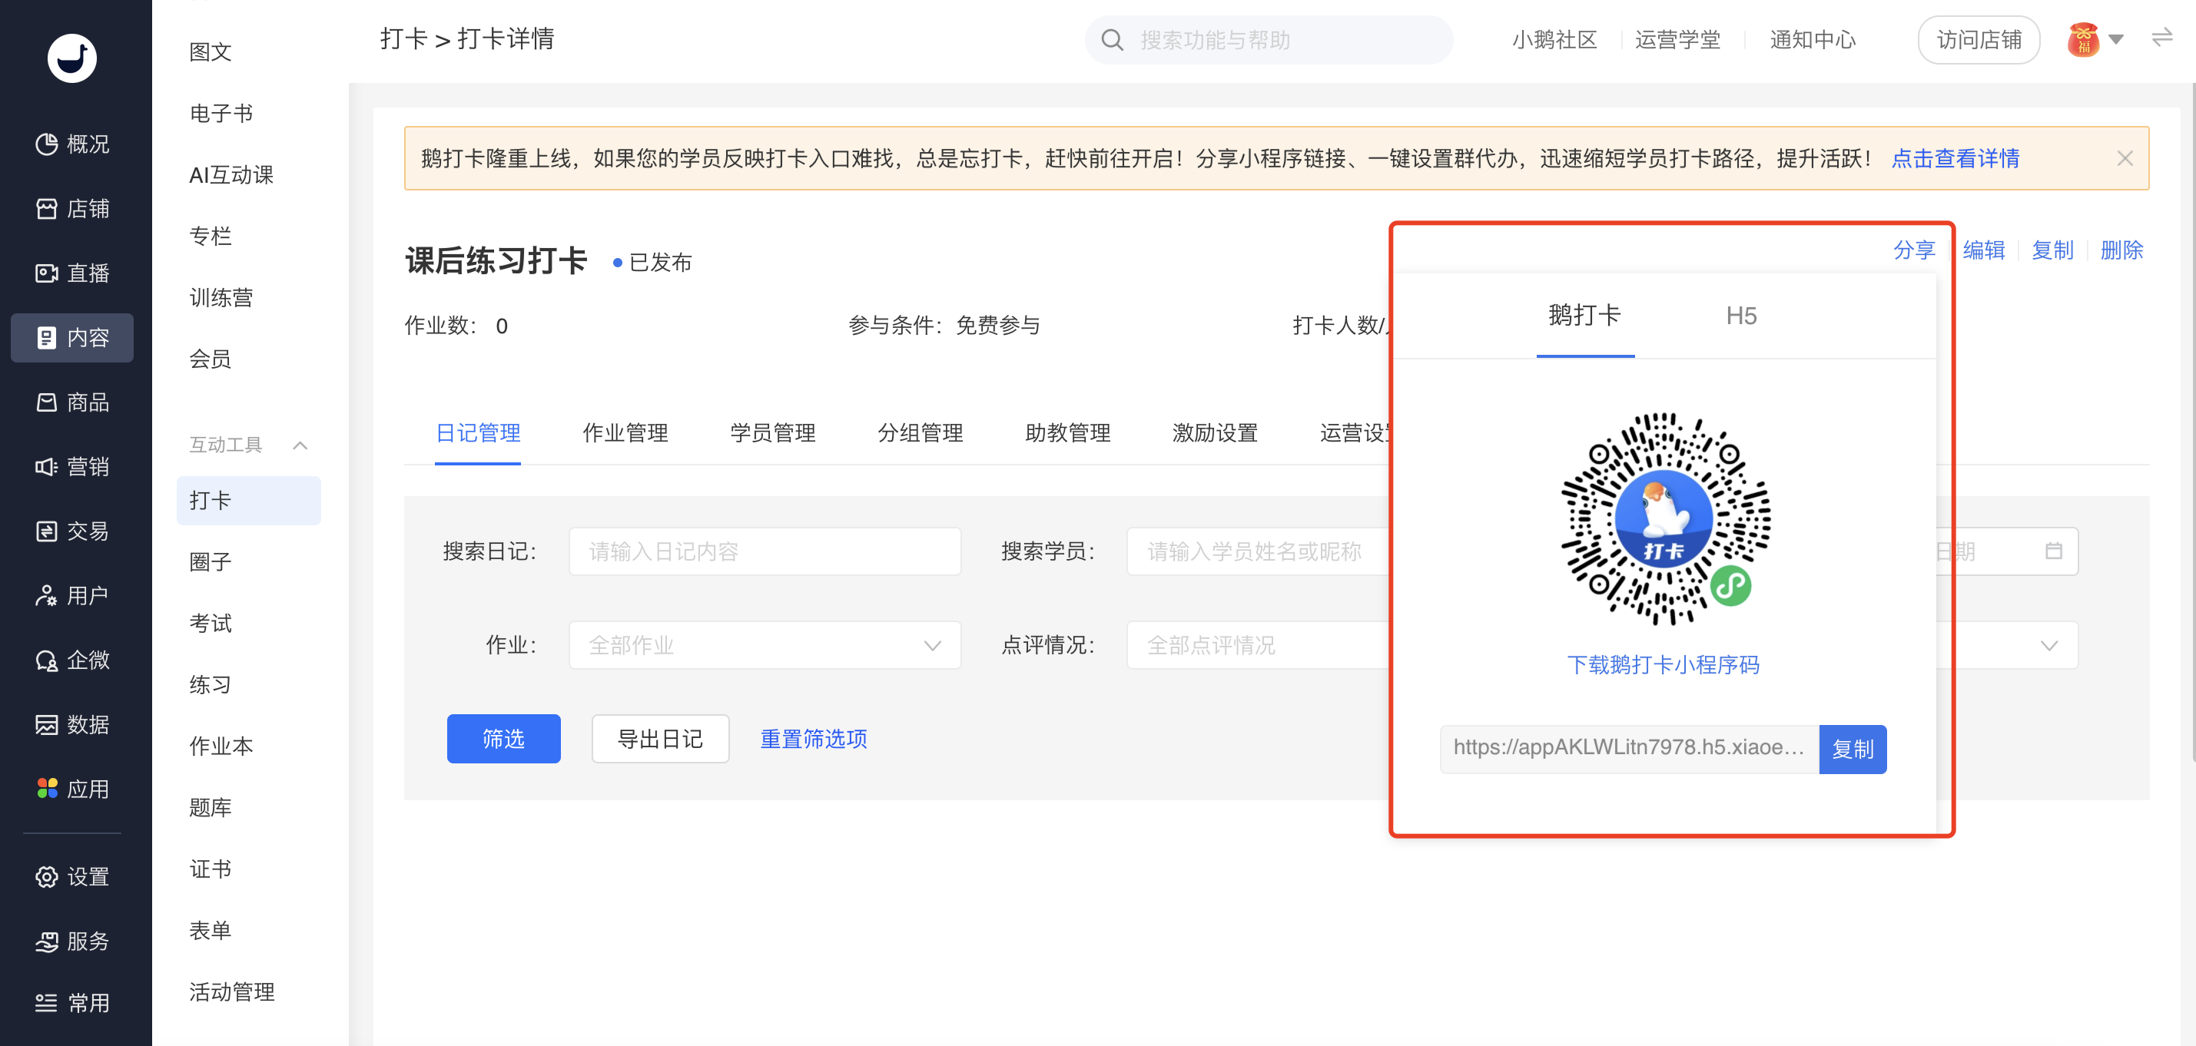Click the 下载鹅打卡小程序码 link

tap(1662, 664)
